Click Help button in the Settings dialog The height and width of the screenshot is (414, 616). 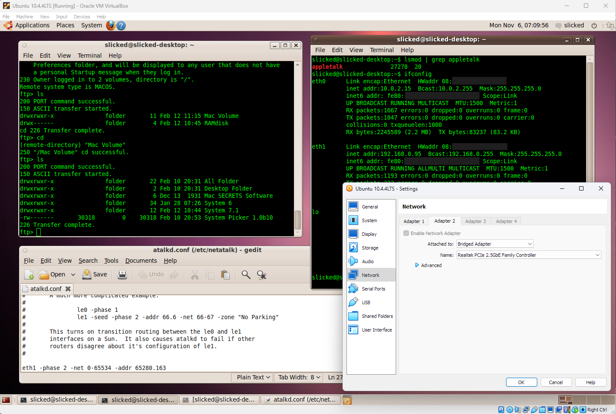[x=590, y=382]
